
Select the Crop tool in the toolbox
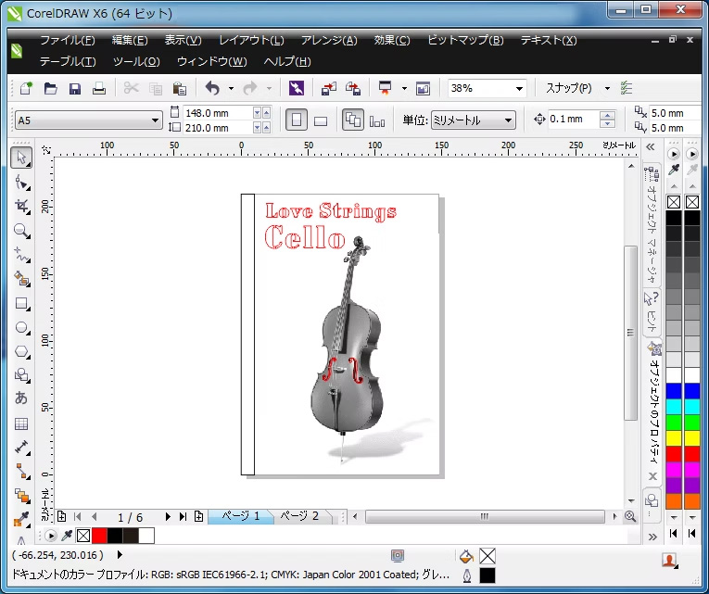[x=21, y=206]
